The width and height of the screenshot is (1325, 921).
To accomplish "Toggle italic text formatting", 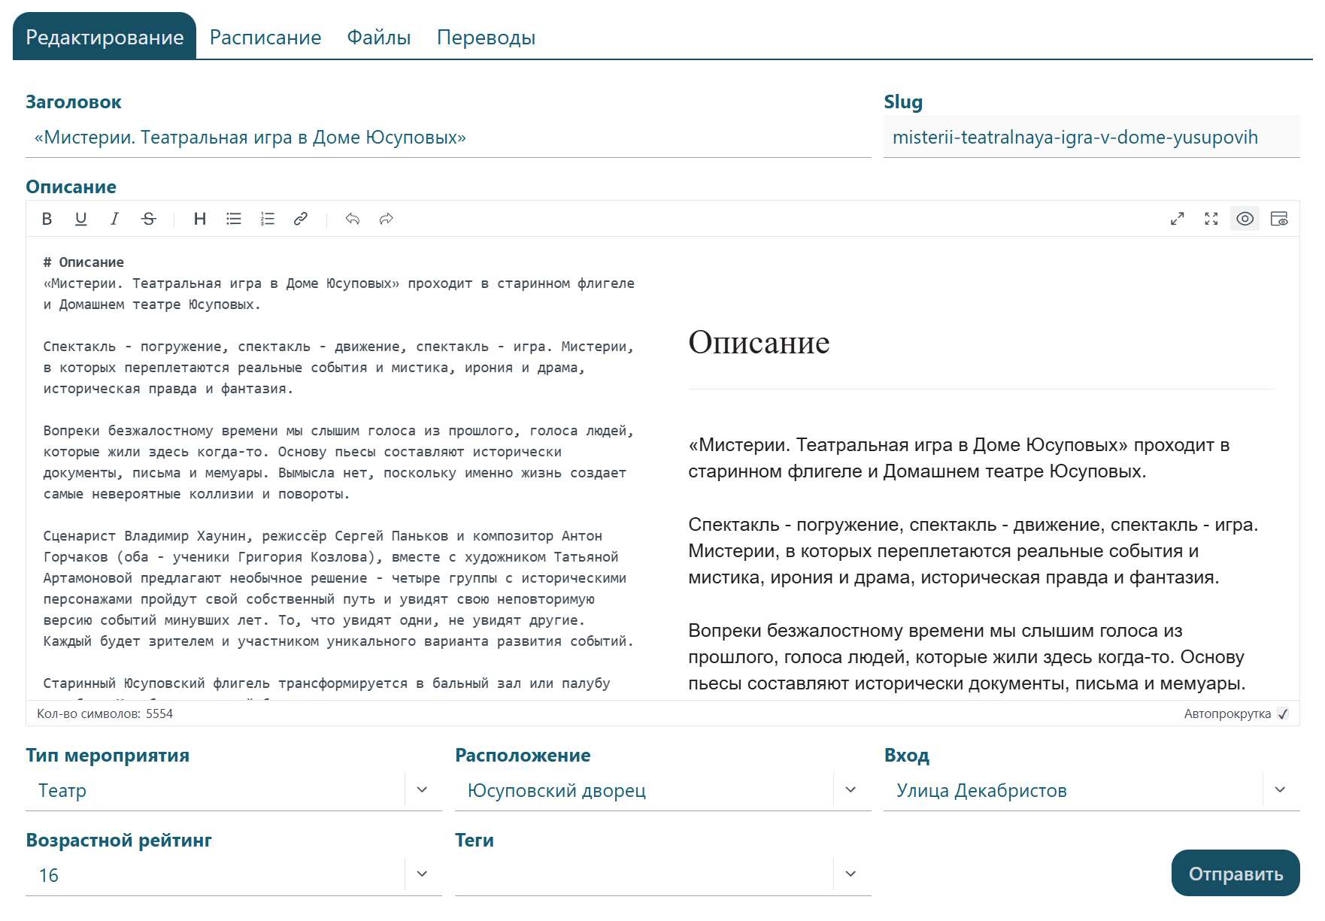I will (x=114, y=219).
